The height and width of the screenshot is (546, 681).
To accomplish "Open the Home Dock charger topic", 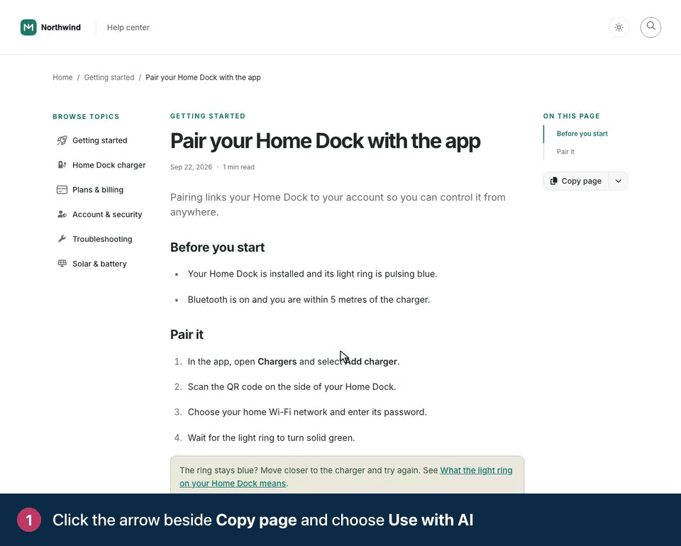I will (x=109, y=165).
